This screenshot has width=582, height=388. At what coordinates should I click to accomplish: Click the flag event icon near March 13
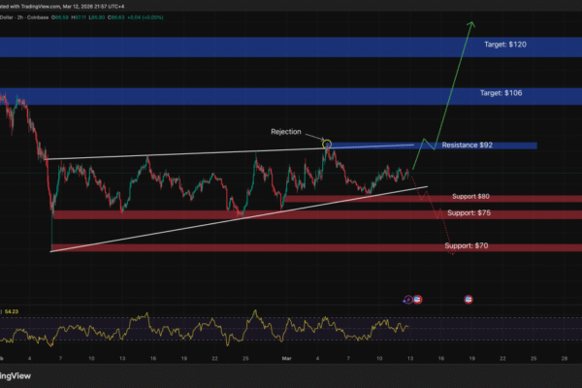pyautogui.click(x=417, y=299)
